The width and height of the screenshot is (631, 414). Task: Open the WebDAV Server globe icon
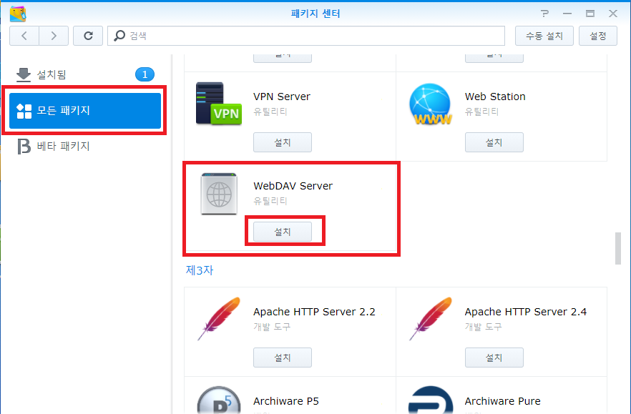tap(219, 194)
